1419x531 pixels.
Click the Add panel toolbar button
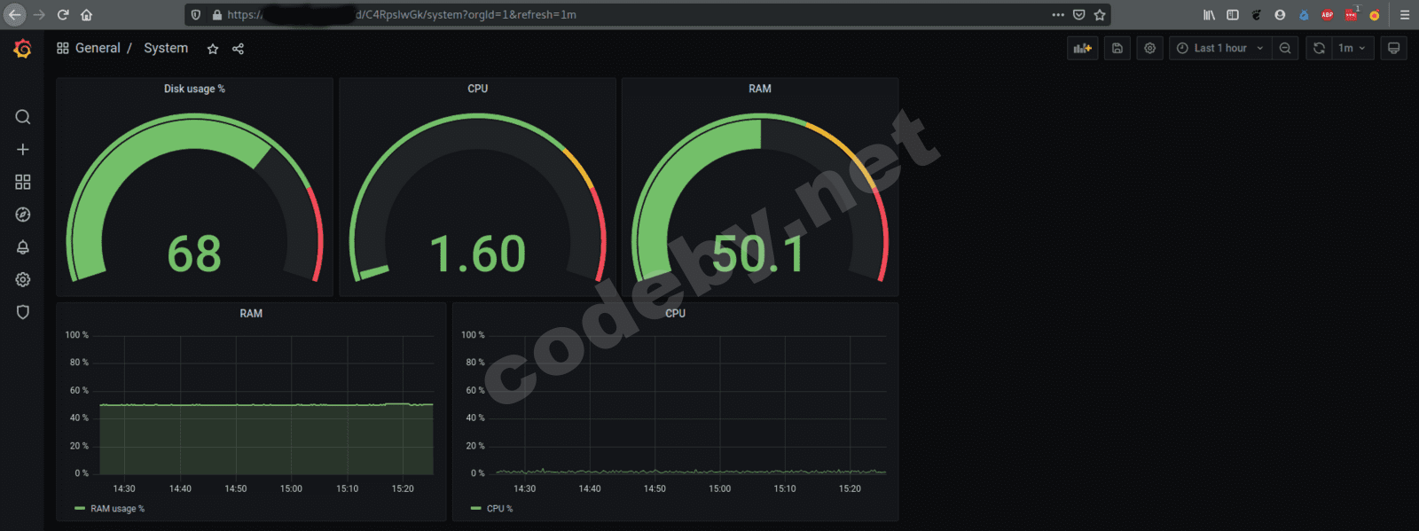(x=1082, y=49)
